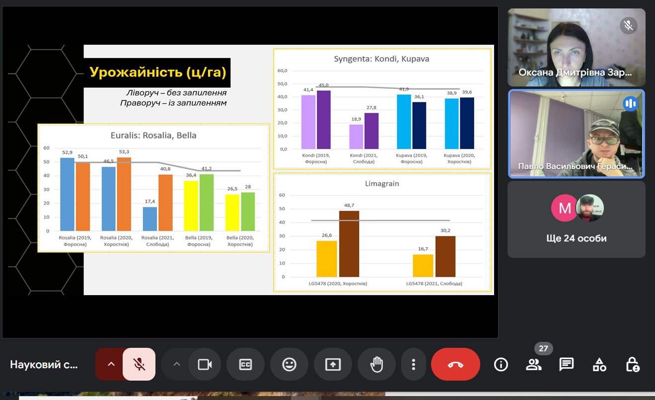Click the meeting name Науковий с...
The image size is (655, 400).
pos(44,365)
